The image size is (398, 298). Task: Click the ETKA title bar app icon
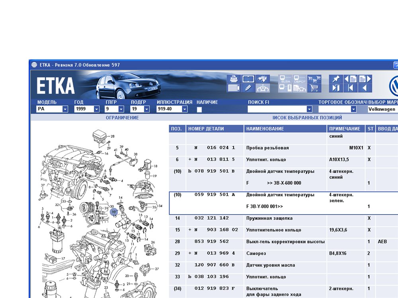(34, 65)
